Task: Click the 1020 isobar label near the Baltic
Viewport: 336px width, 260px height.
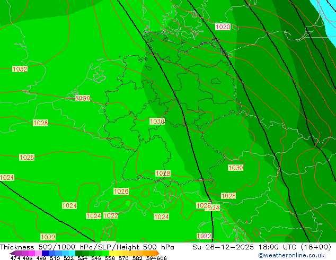Action: click(223, 27)
